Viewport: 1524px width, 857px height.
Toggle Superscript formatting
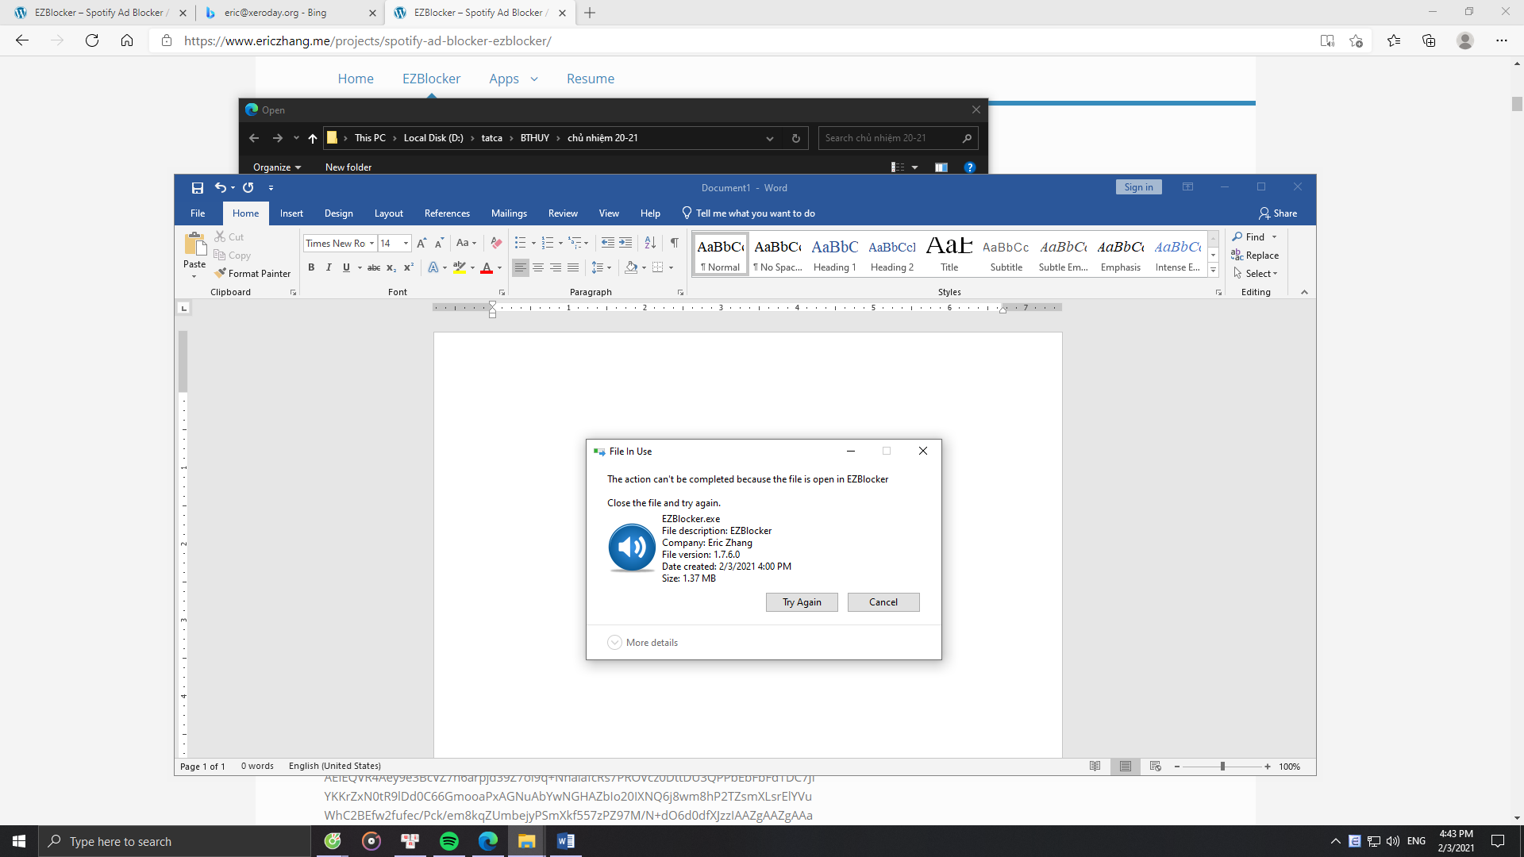click(x=409, y=267)
